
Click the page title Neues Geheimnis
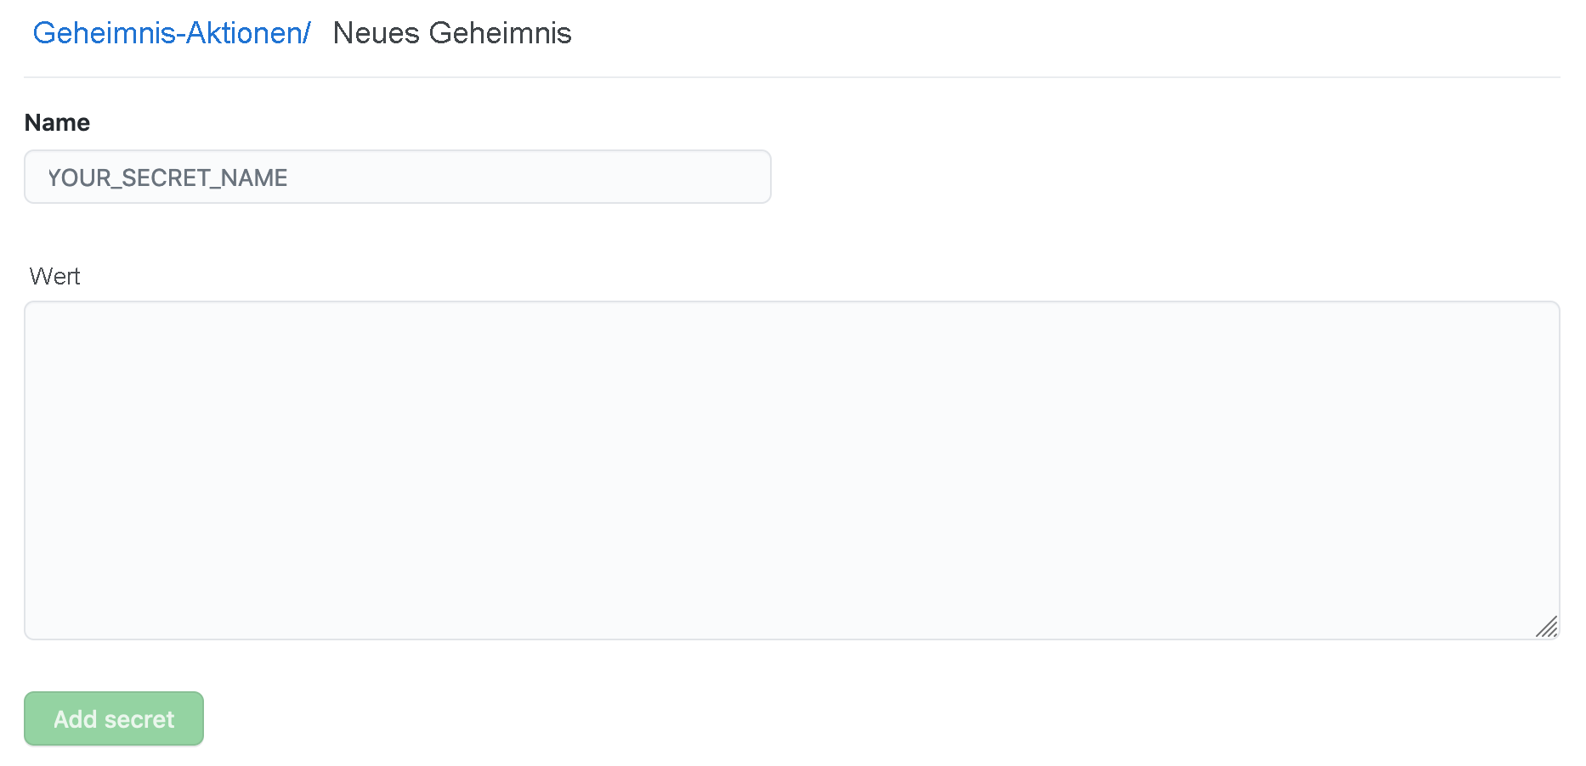[x=452, y=33]
